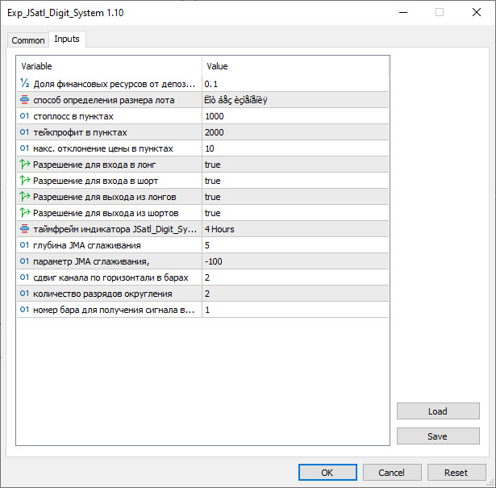Edit the 0.1 deposit share value
This screenshot has height=488, width=496.
295,84
